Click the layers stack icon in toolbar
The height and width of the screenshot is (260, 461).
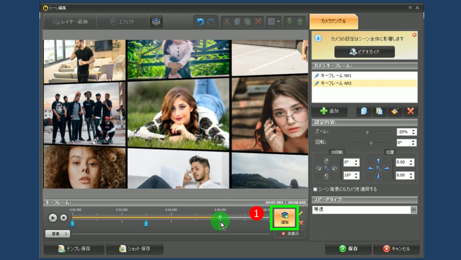click(x=156, y=22)
